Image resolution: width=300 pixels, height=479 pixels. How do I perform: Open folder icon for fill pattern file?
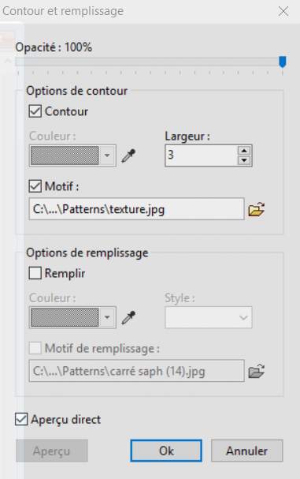click(257, 371)
